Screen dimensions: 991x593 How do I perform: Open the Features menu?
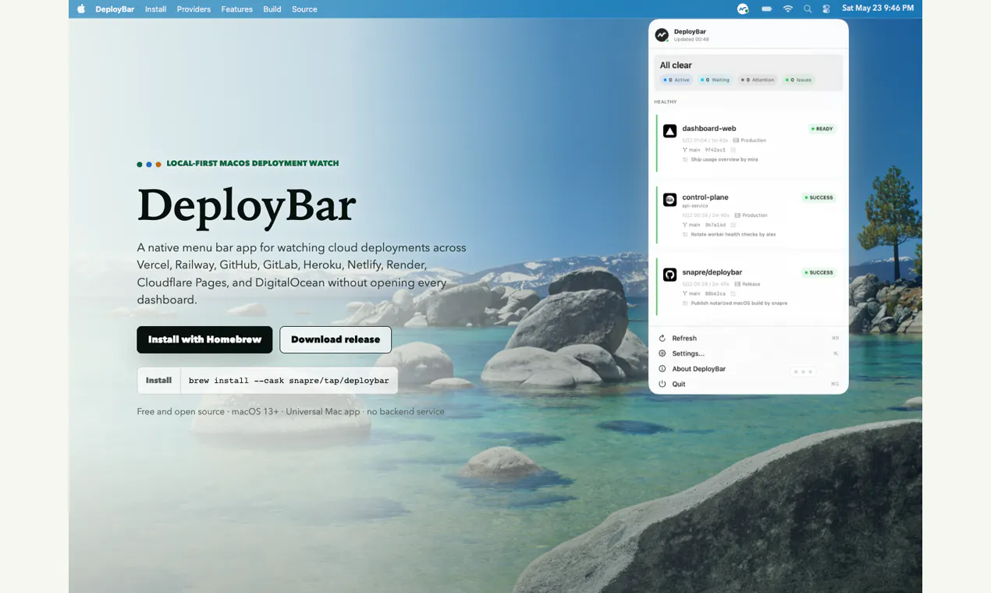point(236,9)
